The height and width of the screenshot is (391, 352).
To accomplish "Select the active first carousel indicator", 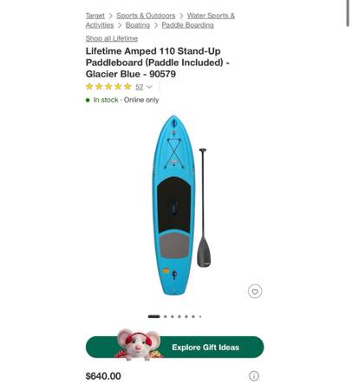I will pyautogui.click(x=153, y=316).
